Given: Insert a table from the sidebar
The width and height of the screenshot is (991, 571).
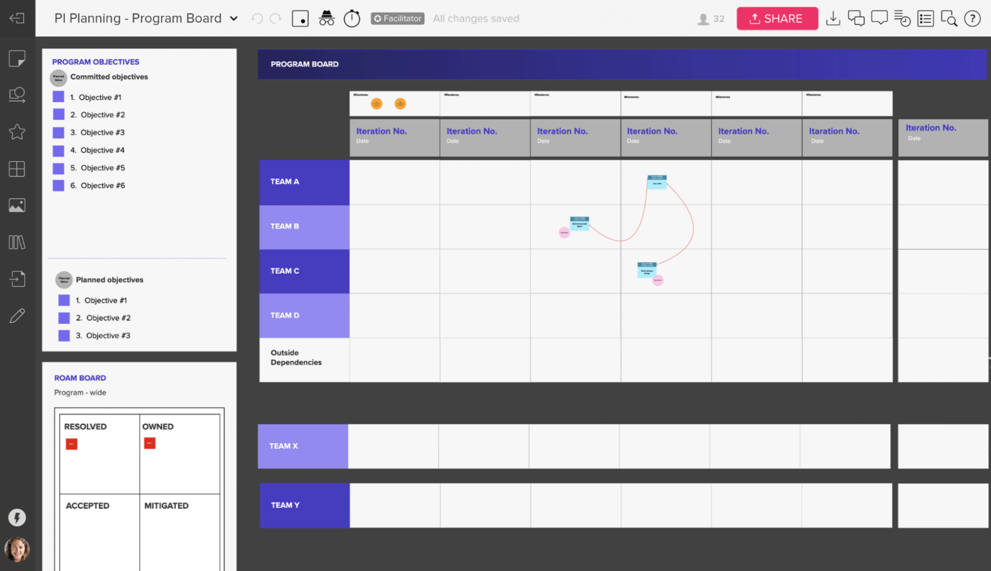Looking at the screenshot, I should [17, 169].
